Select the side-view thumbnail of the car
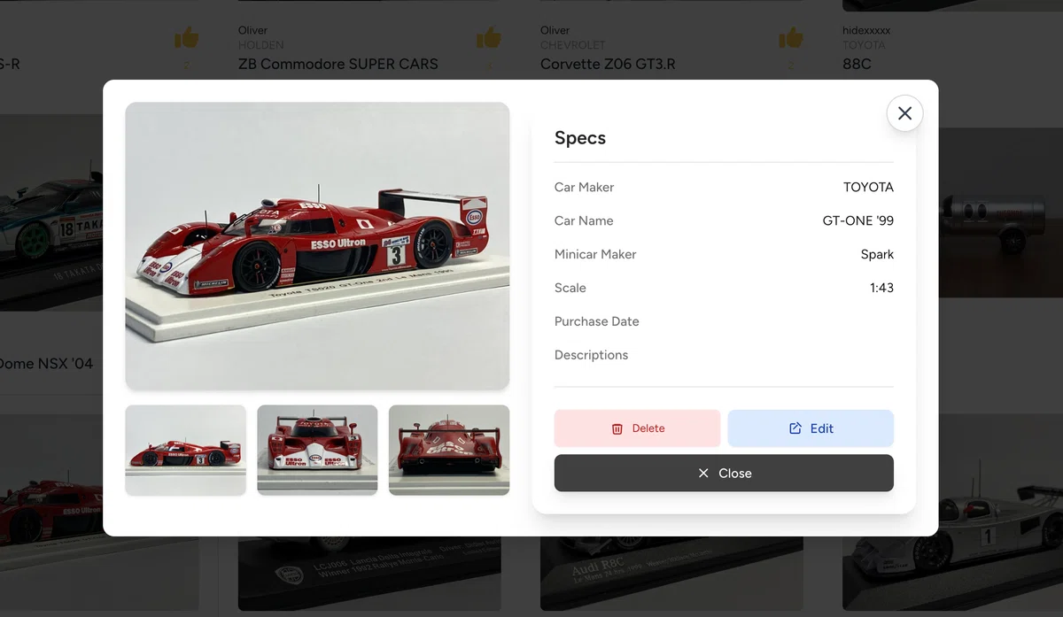This screenshot has height=617, width=1063. click(185, 450)
